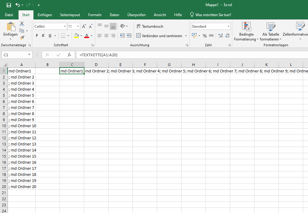Click Verbinden und zentrieren
Screen dimensions: 308x213
click(x=159, y=36)
